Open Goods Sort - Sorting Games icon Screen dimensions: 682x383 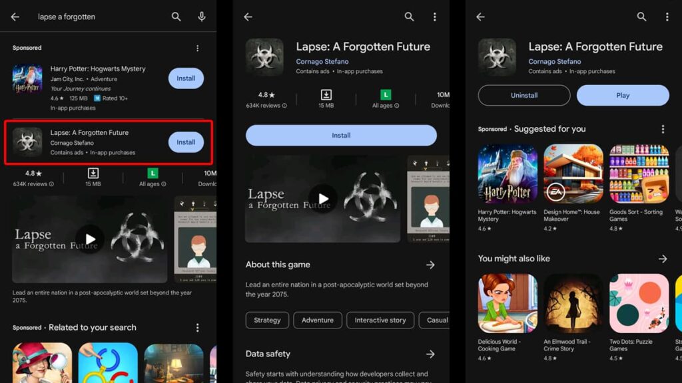click(x=639, y=174)
